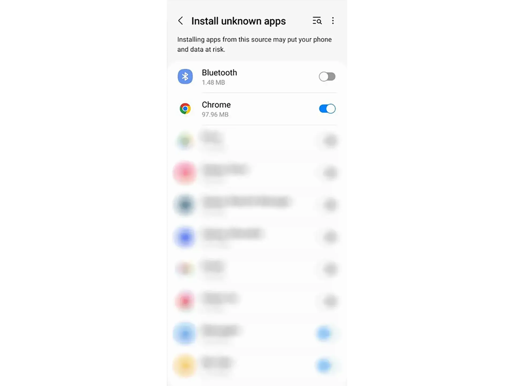
Task: Enable Bluetooth unknown app installation toggle
Action: coord(327,77)
